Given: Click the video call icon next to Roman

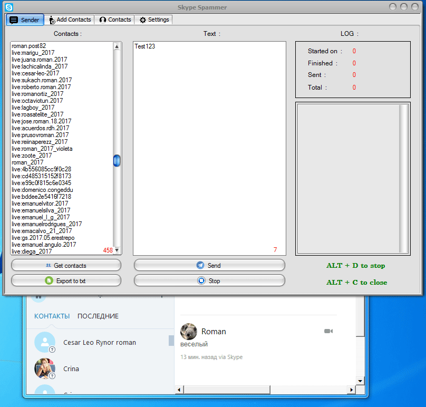Looking at the screenshot, I should point(328,331).
